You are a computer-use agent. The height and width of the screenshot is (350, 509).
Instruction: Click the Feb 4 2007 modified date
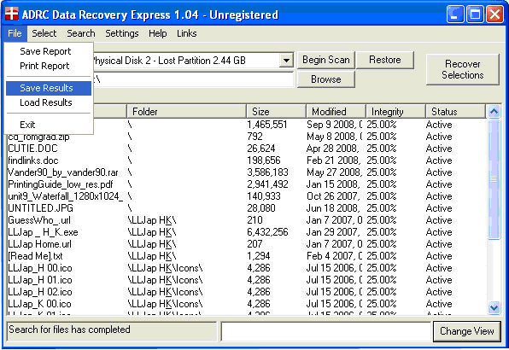(x=335, y=256)
